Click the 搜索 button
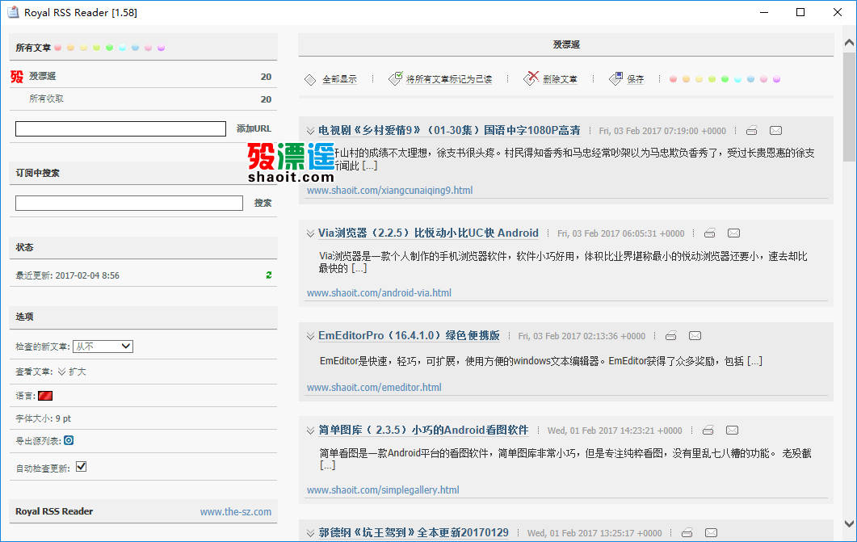This screenshot has height=542, width=857. 263,203
